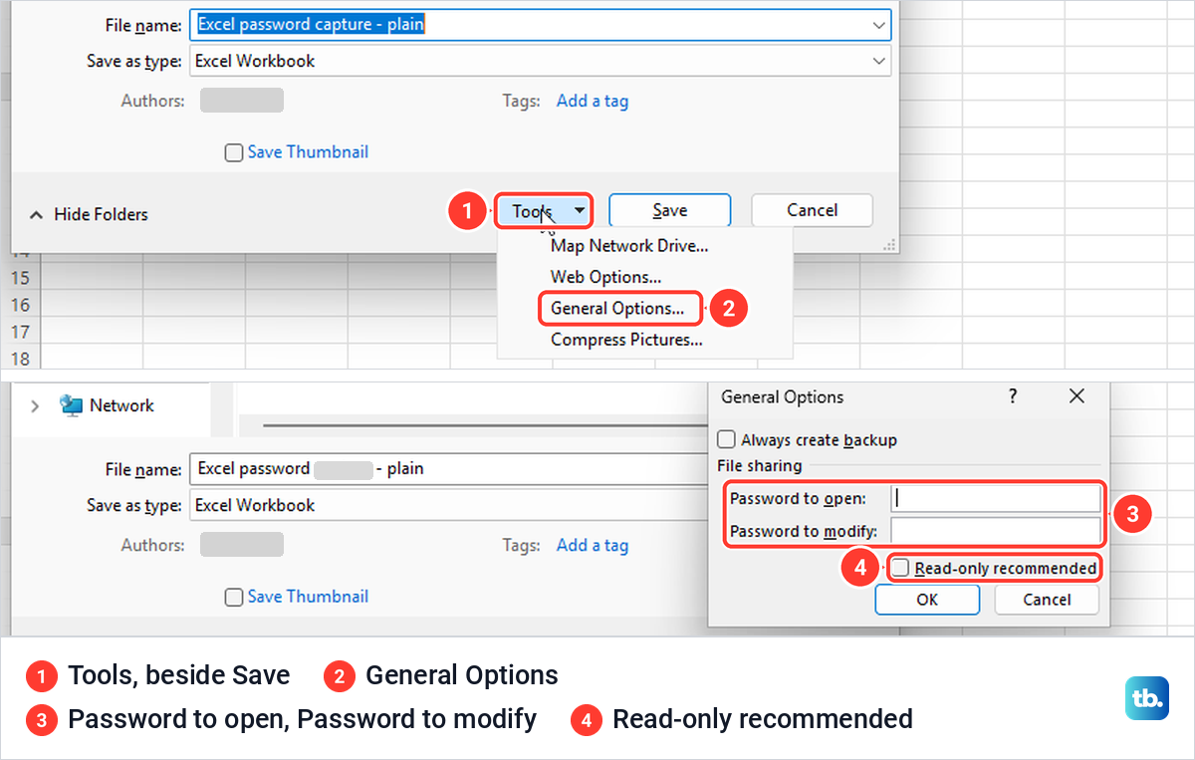Click the 'Excel password capture - plain' file name field
This screenshot has width=1195, height=760.
pos(540,25)
